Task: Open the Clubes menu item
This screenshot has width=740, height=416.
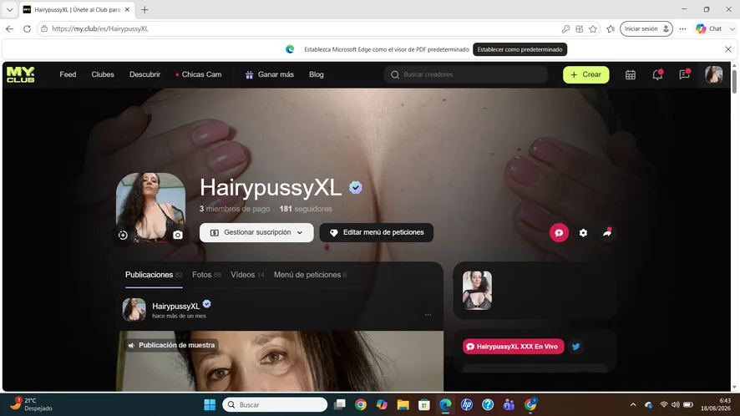Action: pyautogui.click(x=103, y=74)
